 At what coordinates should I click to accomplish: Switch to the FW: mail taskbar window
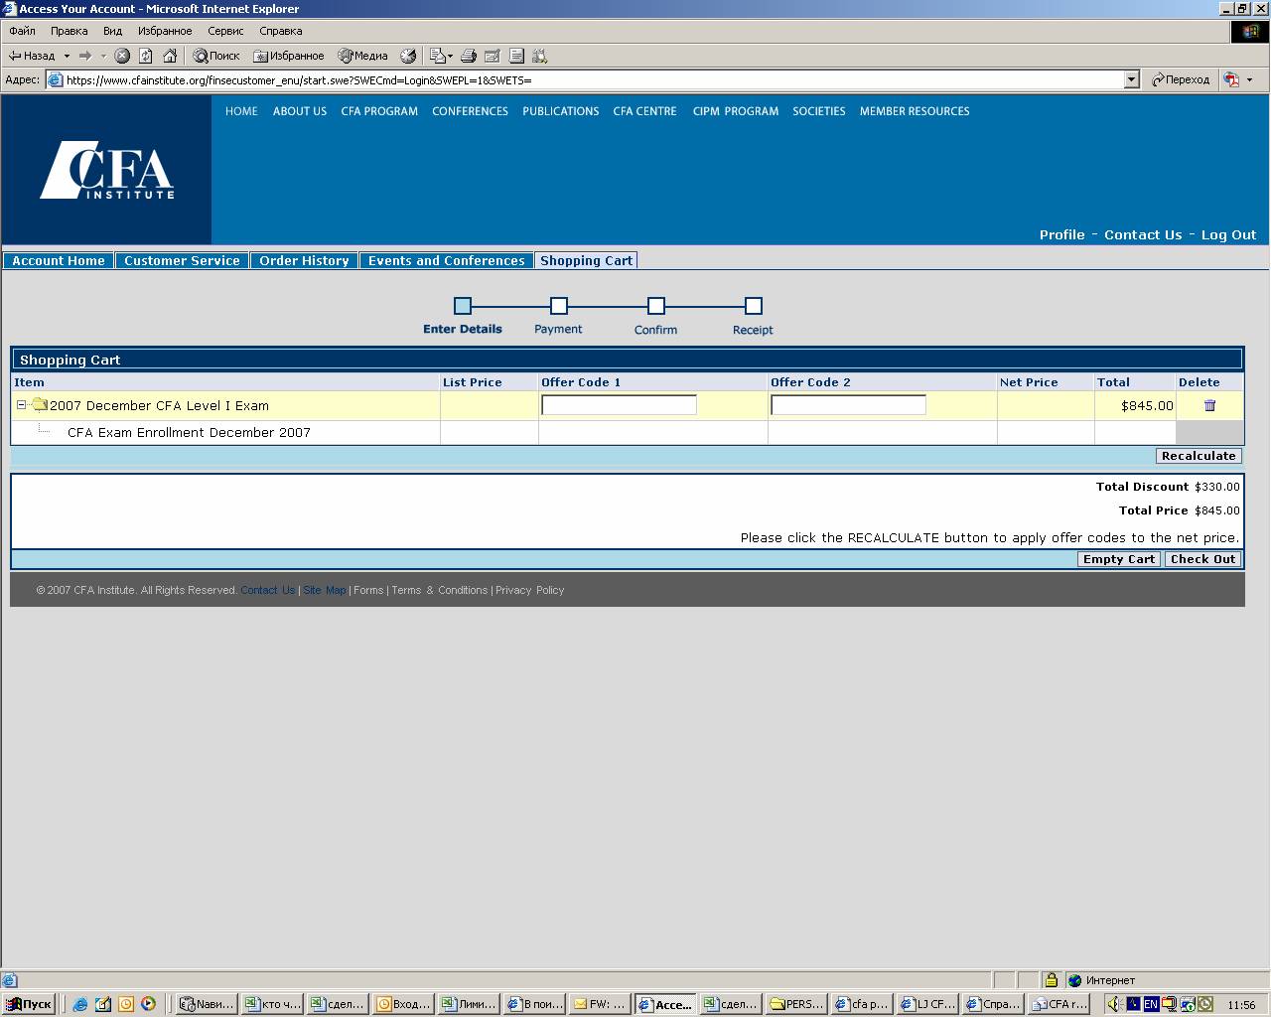tap(600, 1004)
